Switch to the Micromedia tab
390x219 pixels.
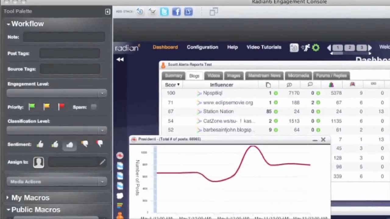pyautogui.click(x=299, y=75)
